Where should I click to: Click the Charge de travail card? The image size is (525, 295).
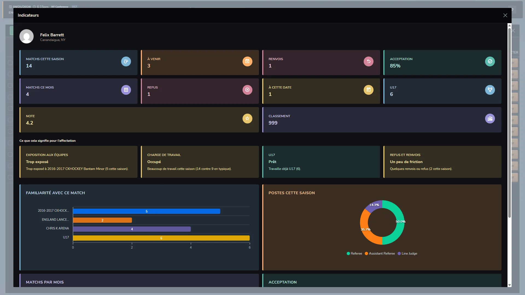200,162
